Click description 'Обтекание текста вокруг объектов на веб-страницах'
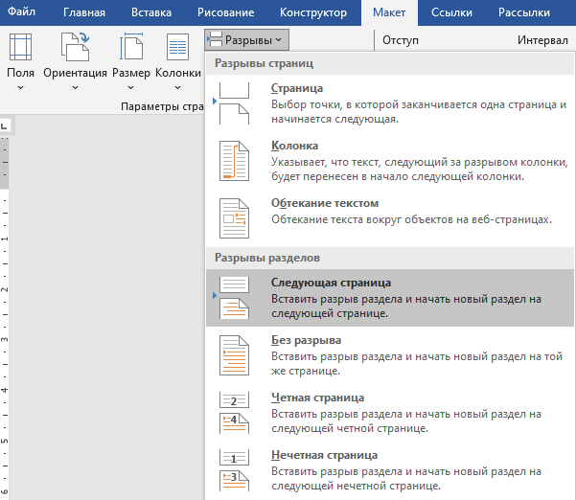 pyautogui.click(x=411, y=219)
